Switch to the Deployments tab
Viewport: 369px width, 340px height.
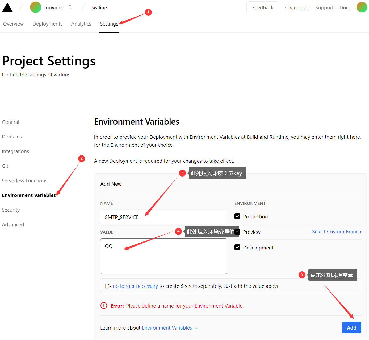47,24
